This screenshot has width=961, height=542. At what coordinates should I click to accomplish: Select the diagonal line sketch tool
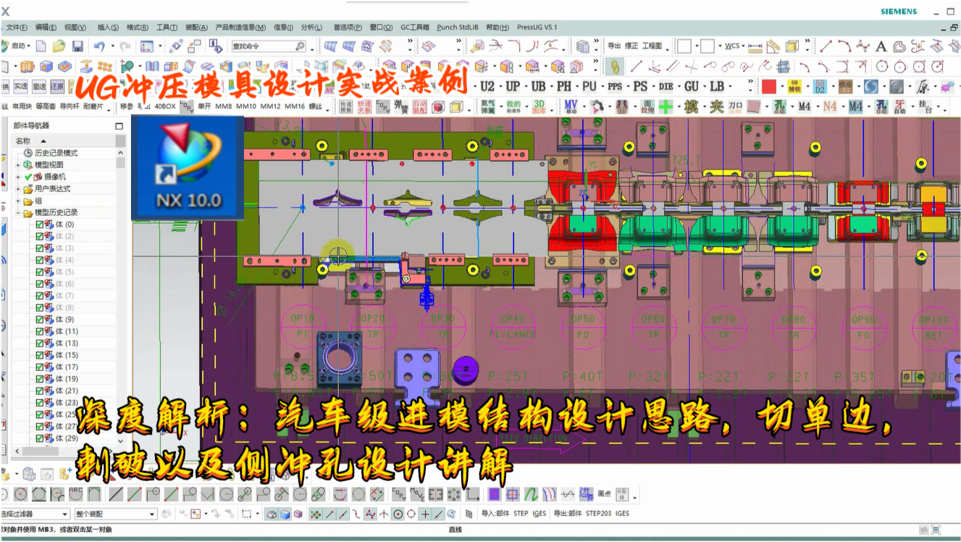[x=116, y=494]
